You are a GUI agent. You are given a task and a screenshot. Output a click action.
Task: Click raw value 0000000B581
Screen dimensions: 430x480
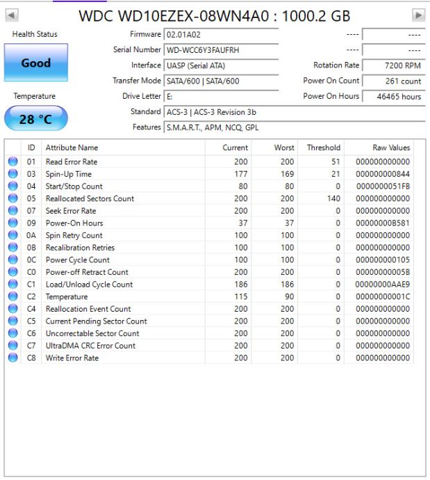click(383, 223)
